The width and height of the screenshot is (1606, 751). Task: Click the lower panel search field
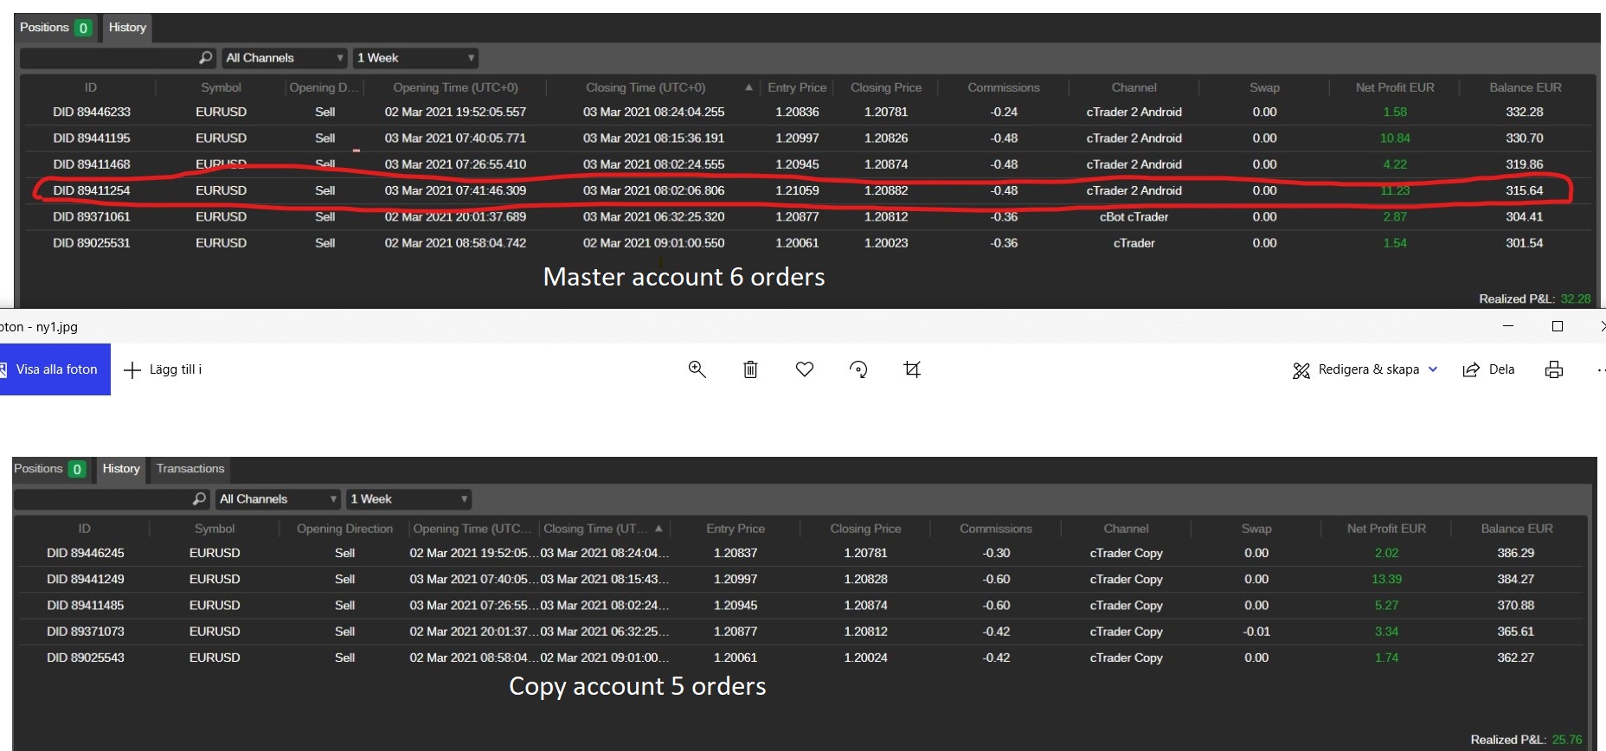[x=102, y=499]
